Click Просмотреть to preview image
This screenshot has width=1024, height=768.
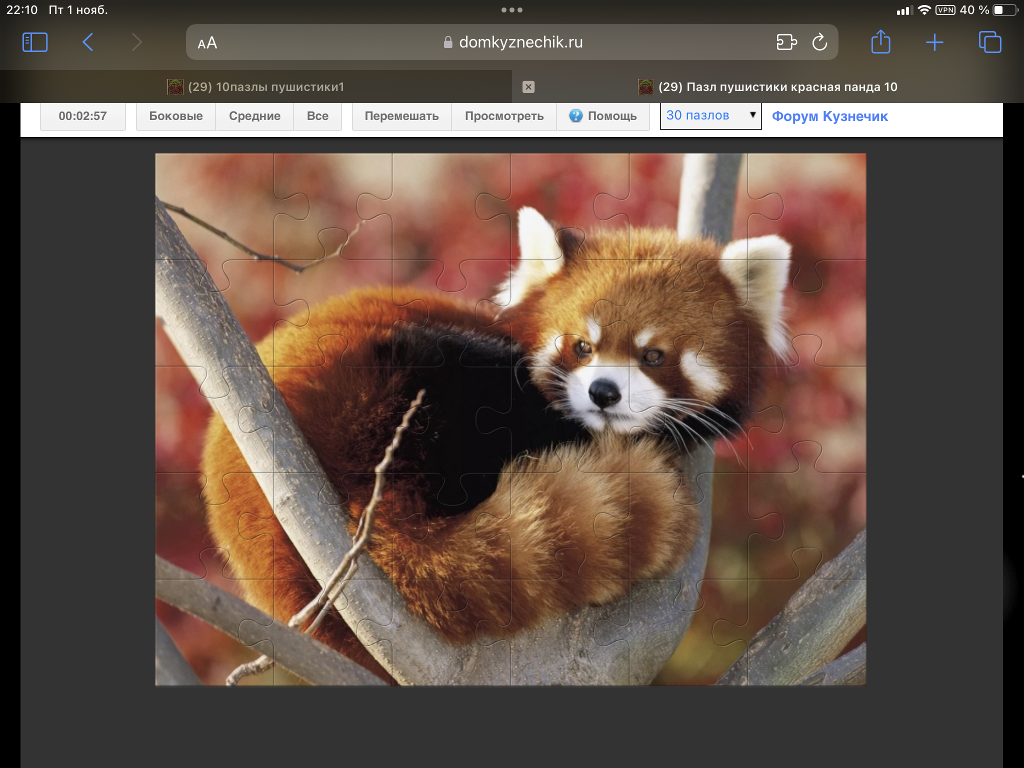(x=504, y=116)
